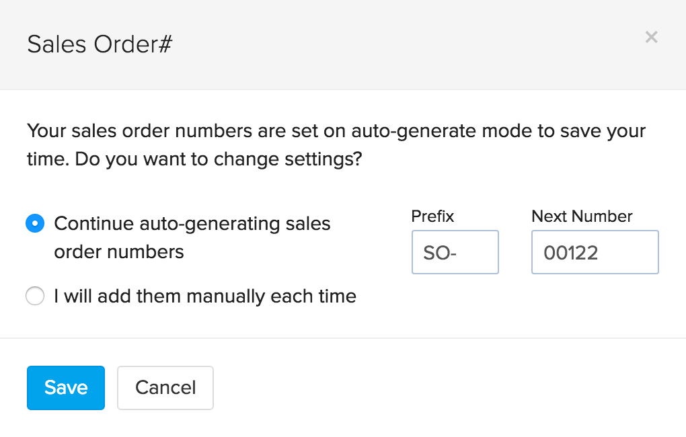Save the sales order number settings
This screenshot has height=437, width=686.
[65, 388]
